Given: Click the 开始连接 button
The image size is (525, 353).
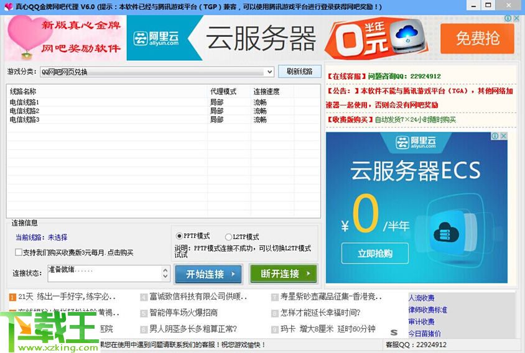Looking at the screenshot, I should (208, 274).
